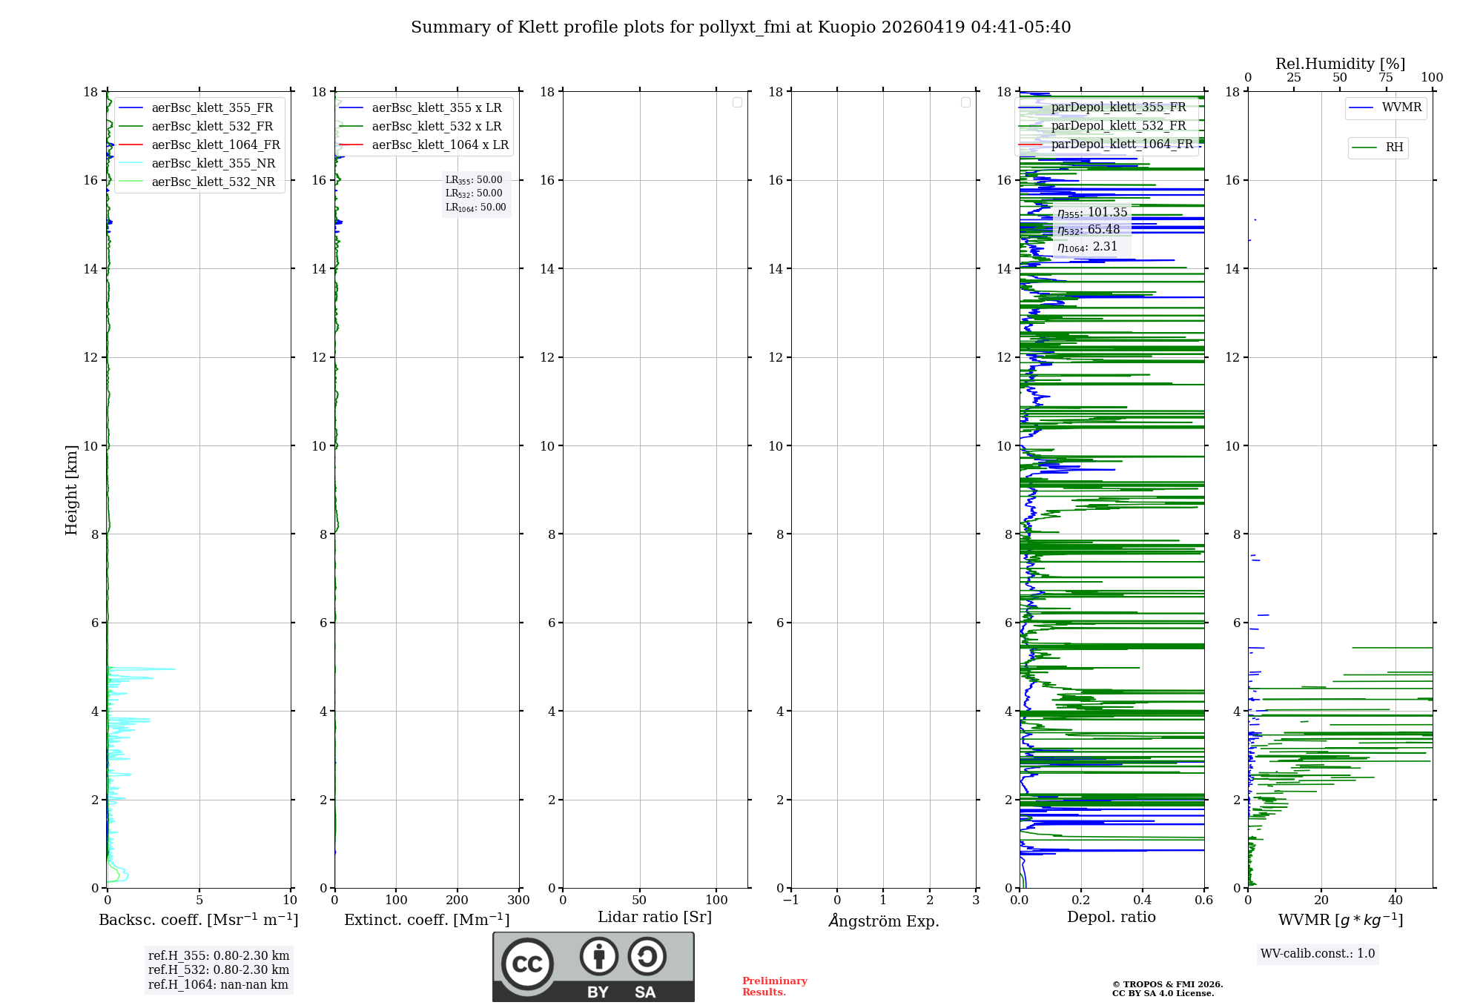This screenshot has width=1483, height=1008.
Task: Click empty legend box in Lidar ratio plot
Action: (737, 102)
